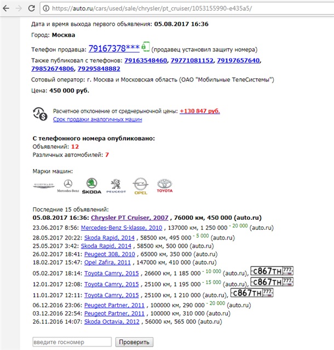The width and height of the screenshot is (334, 350).
Task: Click the '- 20 000' drop on Peugeot Partner row
Action: tap(216, 304)
